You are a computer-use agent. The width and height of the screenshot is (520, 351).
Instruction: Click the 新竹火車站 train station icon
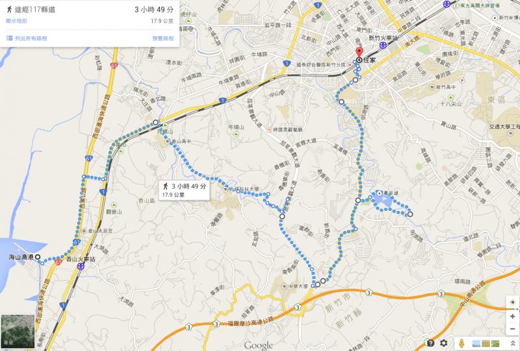click(x=383, y=45)
